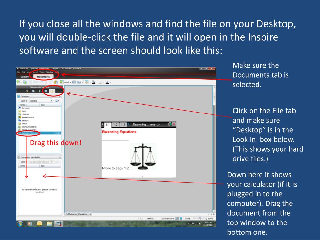
Task: Close the Balancing_Equations bottom tab
Action: point(90,214)
